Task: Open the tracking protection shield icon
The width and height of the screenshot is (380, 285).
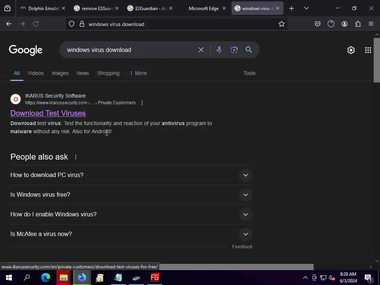Action: (x=72, y=24)
